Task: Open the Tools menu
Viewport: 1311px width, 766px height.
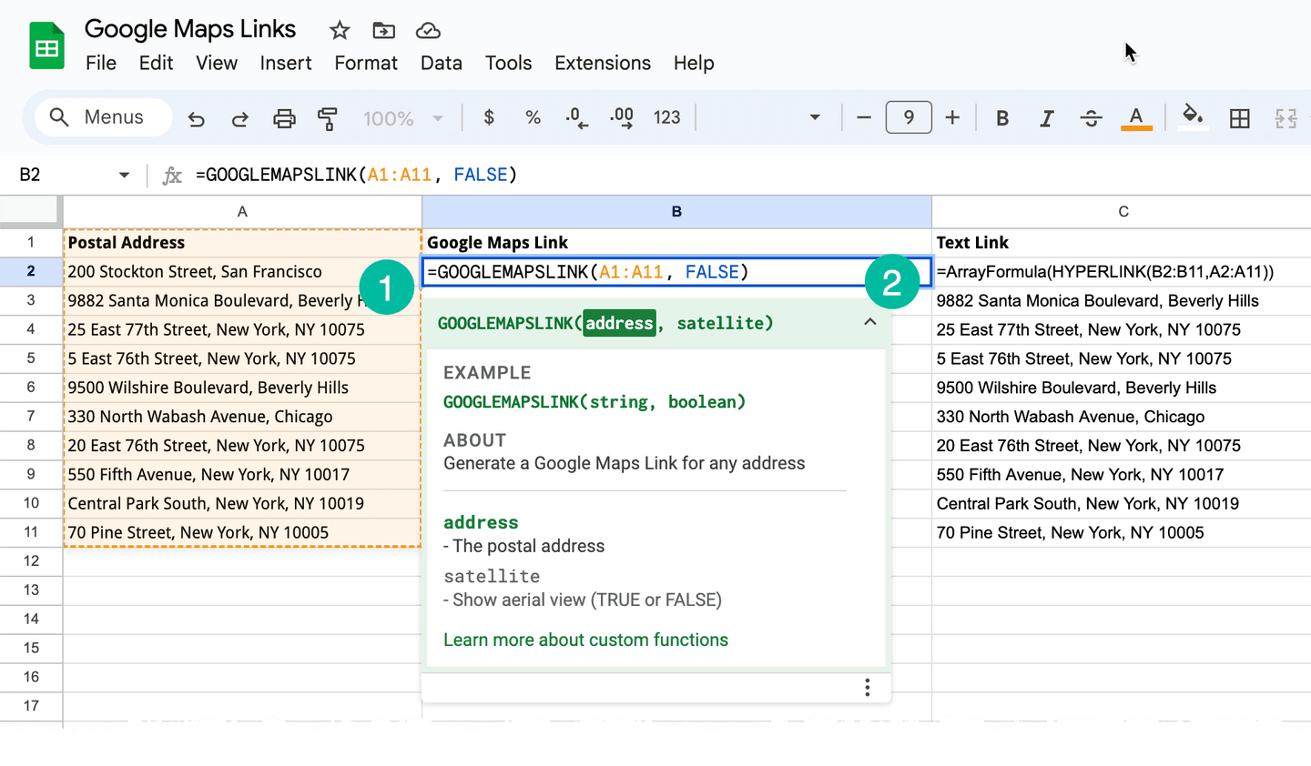Action: tap(508, 63)
